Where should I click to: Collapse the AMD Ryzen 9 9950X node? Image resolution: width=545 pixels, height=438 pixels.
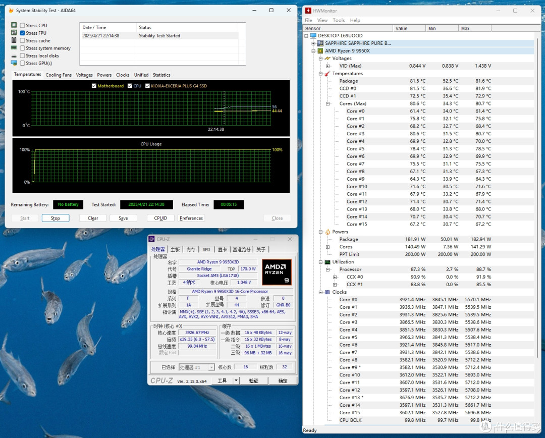pyautogui.click(x=313, y=51)
